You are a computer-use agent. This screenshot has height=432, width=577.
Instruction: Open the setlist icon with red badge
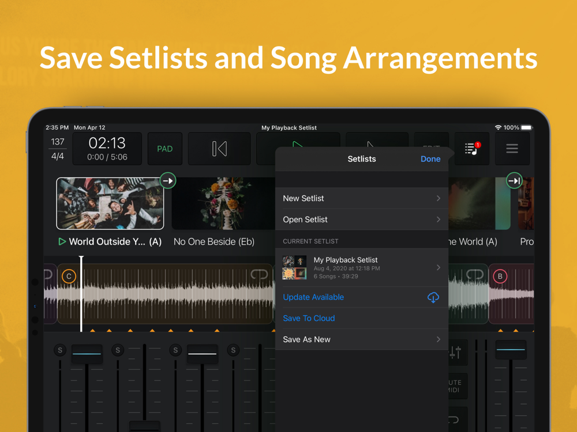472,149
